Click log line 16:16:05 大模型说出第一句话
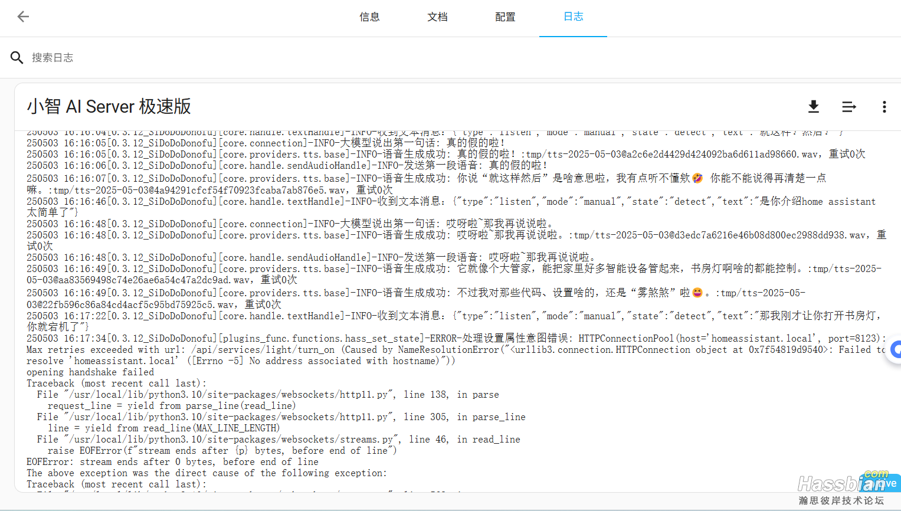This screenshot has width=901, height=511. (266, 143)
